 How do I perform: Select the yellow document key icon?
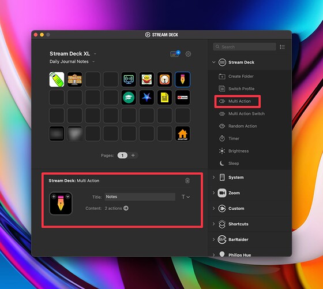164,98
